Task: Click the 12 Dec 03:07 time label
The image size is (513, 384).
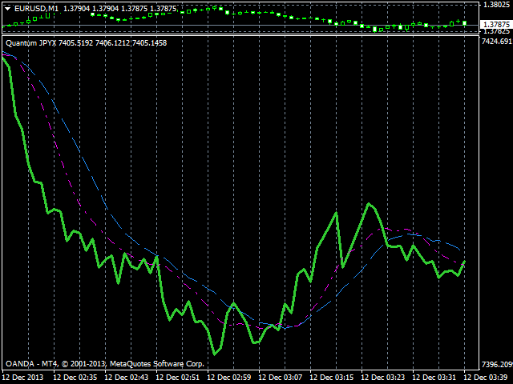Action: pyautogui.click(x=282, y=377)
